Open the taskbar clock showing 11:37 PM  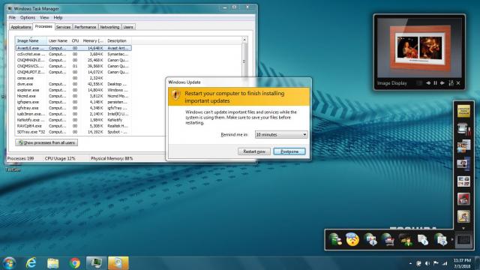pos(462,263)
